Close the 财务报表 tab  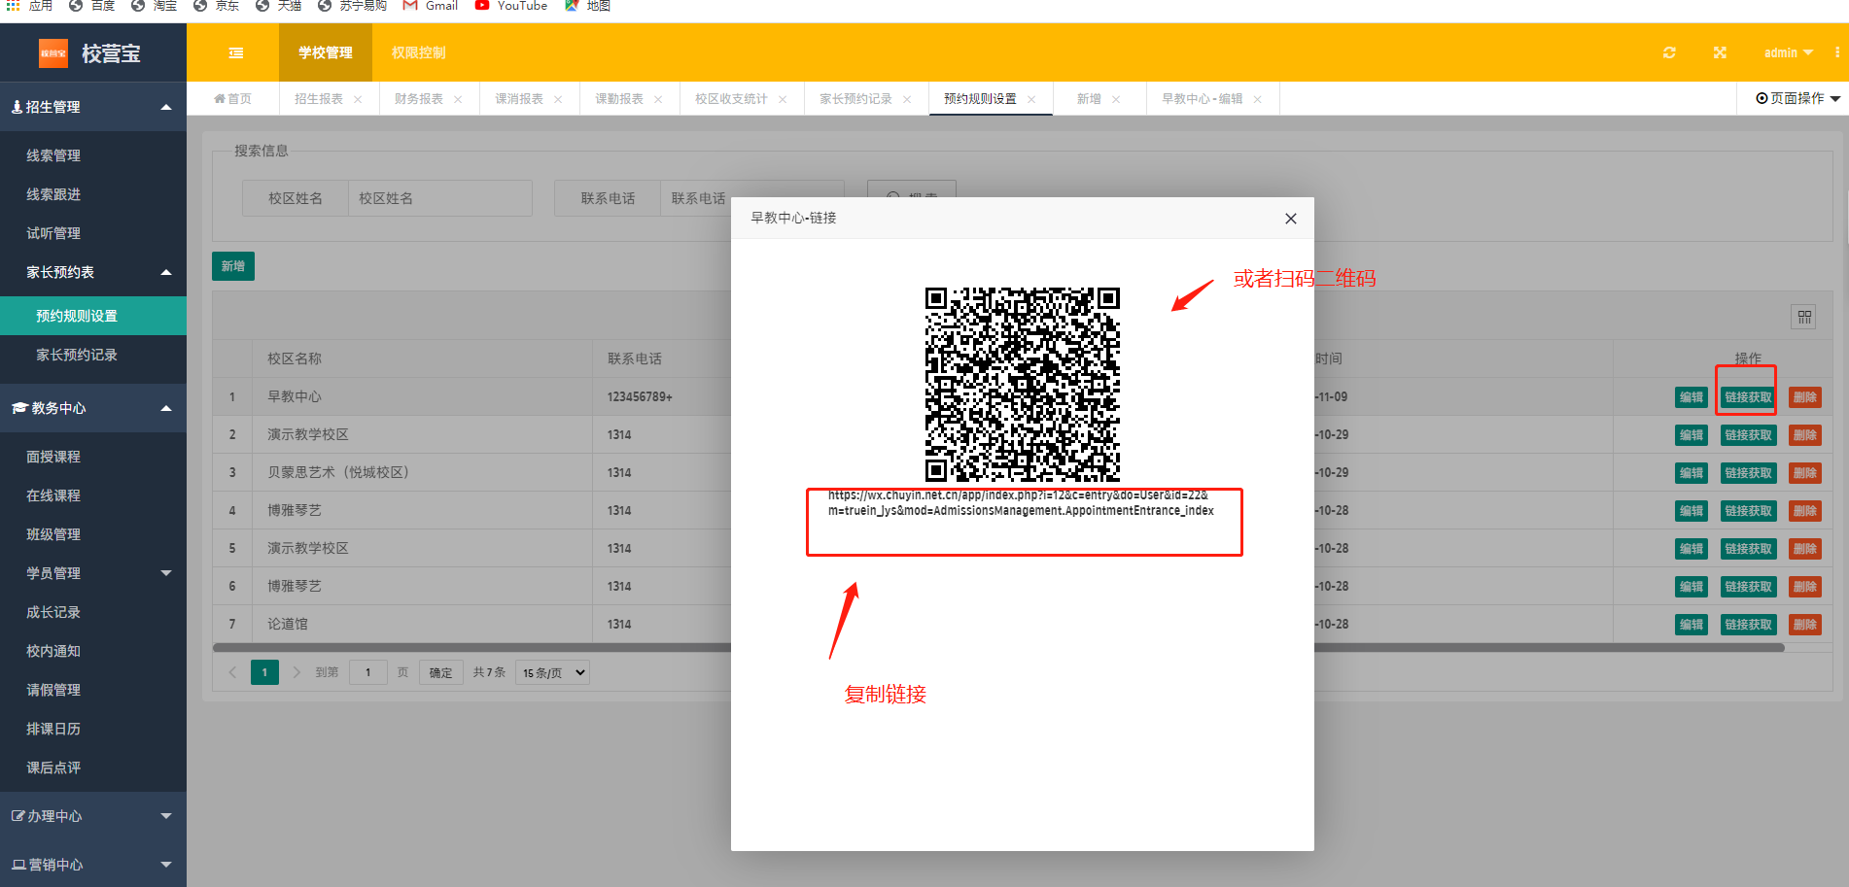458,99
